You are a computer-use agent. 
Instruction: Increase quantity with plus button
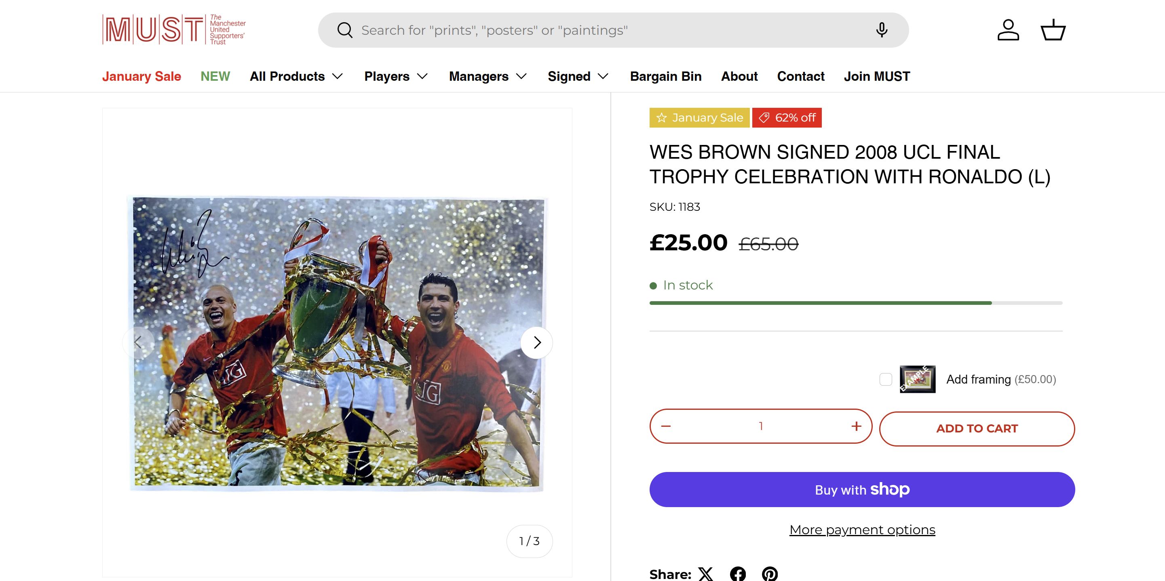(x=856, y=426)
